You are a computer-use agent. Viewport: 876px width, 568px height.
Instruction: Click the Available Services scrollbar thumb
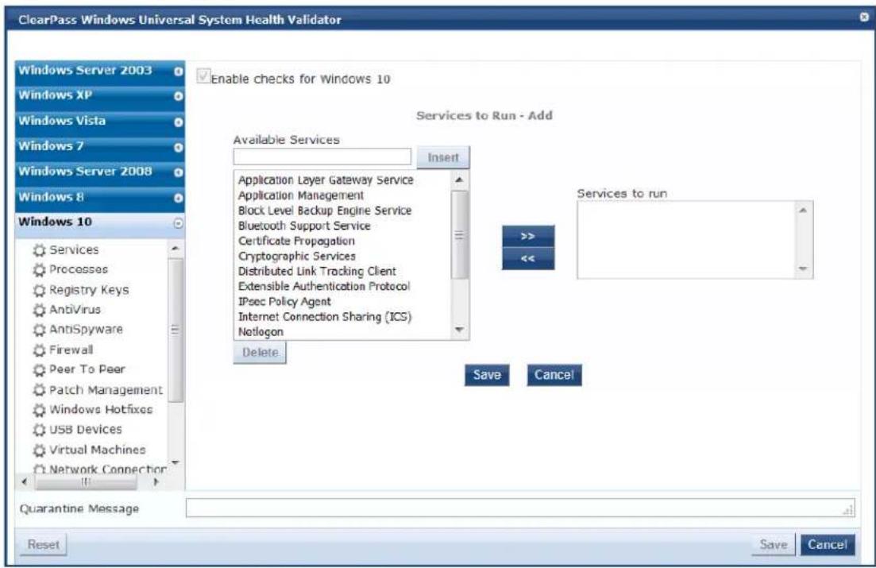pos(459,235)
